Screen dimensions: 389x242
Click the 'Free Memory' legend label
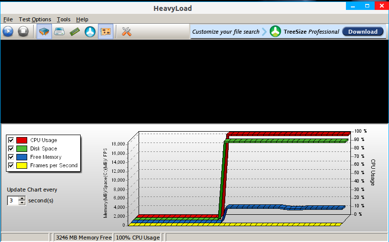pos(46,157)
